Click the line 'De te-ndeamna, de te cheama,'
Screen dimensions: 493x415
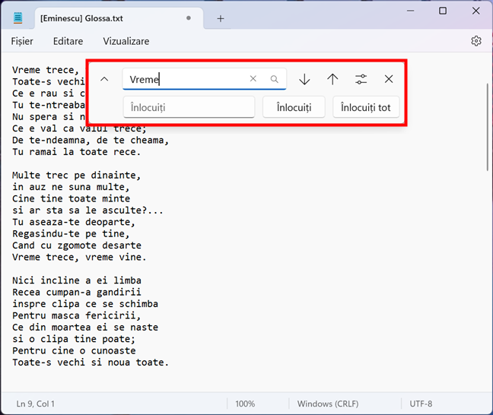pos(91,140)
